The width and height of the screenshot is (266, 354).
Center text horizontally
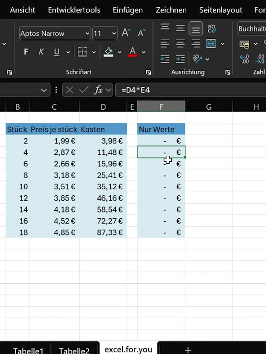(x=180, y=43)
